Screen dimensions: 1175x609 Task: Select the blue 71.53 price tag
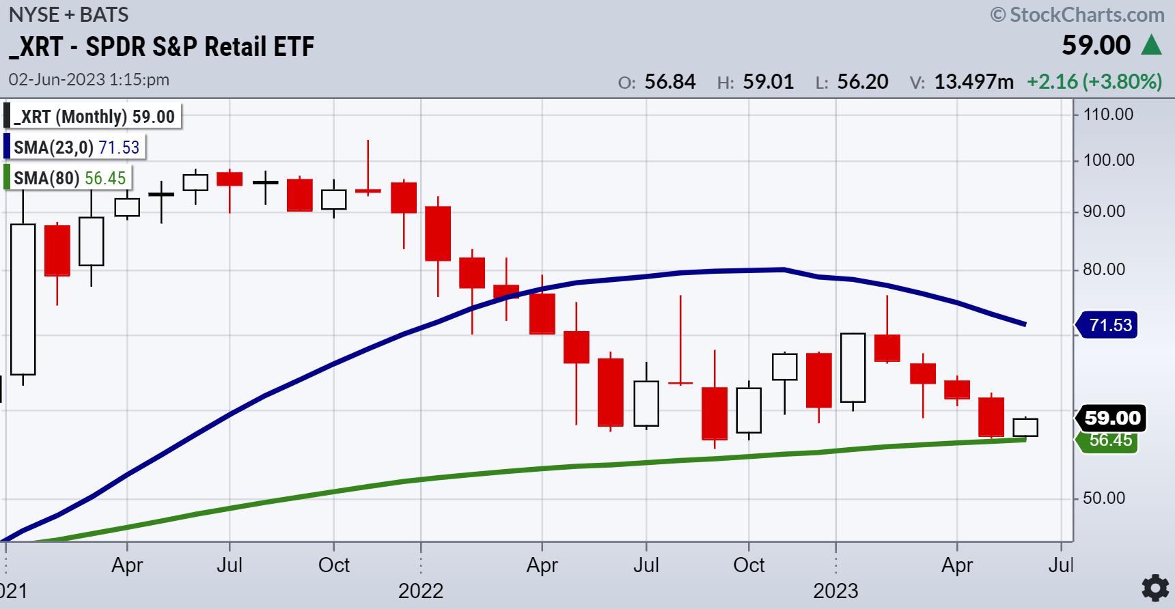1109,325
